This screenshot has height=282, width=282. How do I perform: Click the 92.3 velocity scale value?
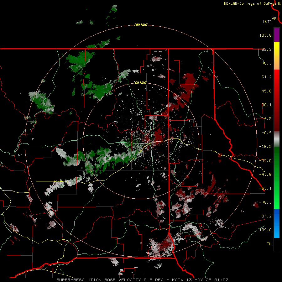267,49
